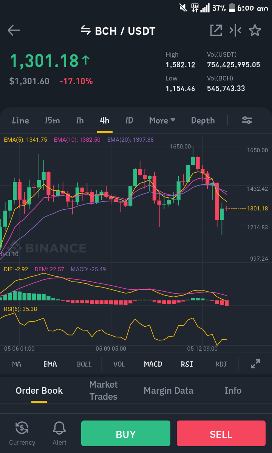Tap the red SELL button
The width and height of the screenshot is (272, 453).
pyautogui.click(x=221, y=433)
